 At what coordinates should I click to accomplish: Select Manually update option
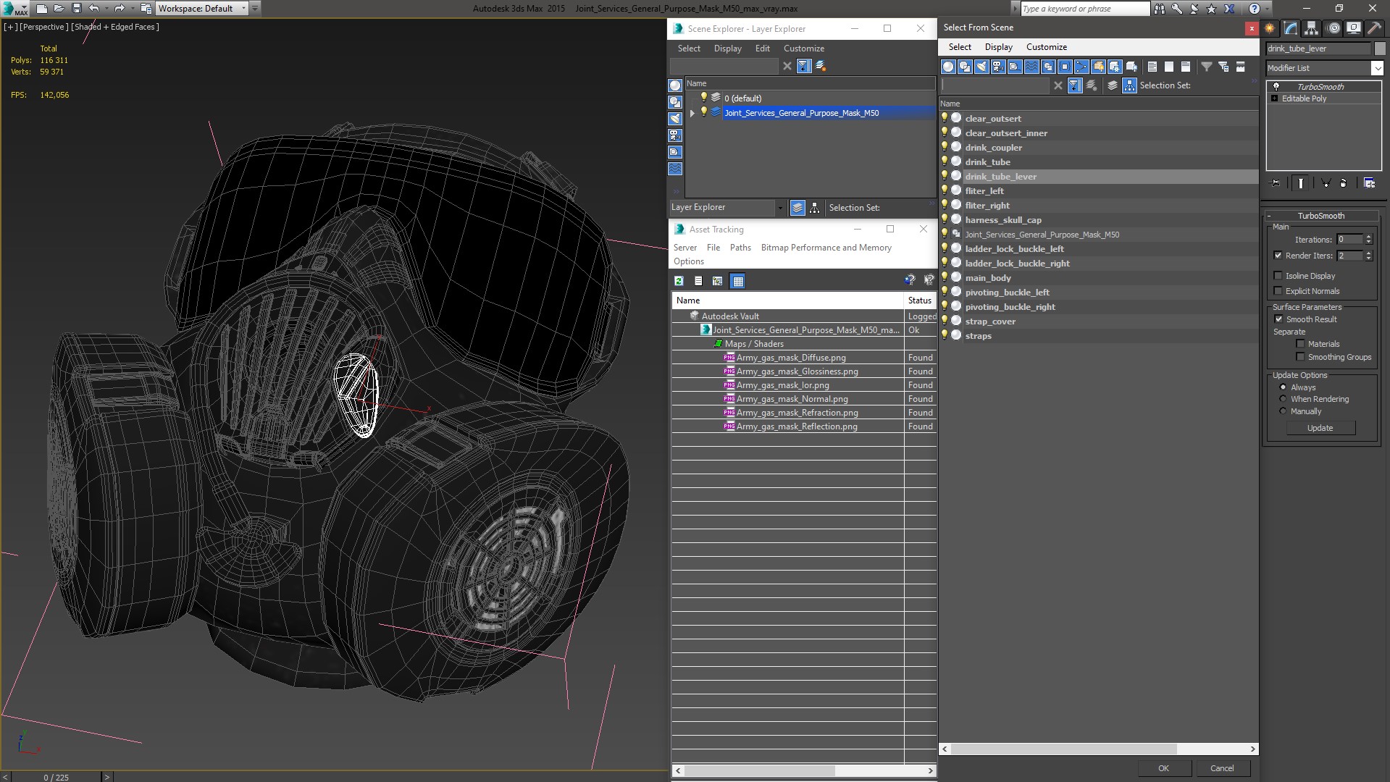(x=1283, y=411)
